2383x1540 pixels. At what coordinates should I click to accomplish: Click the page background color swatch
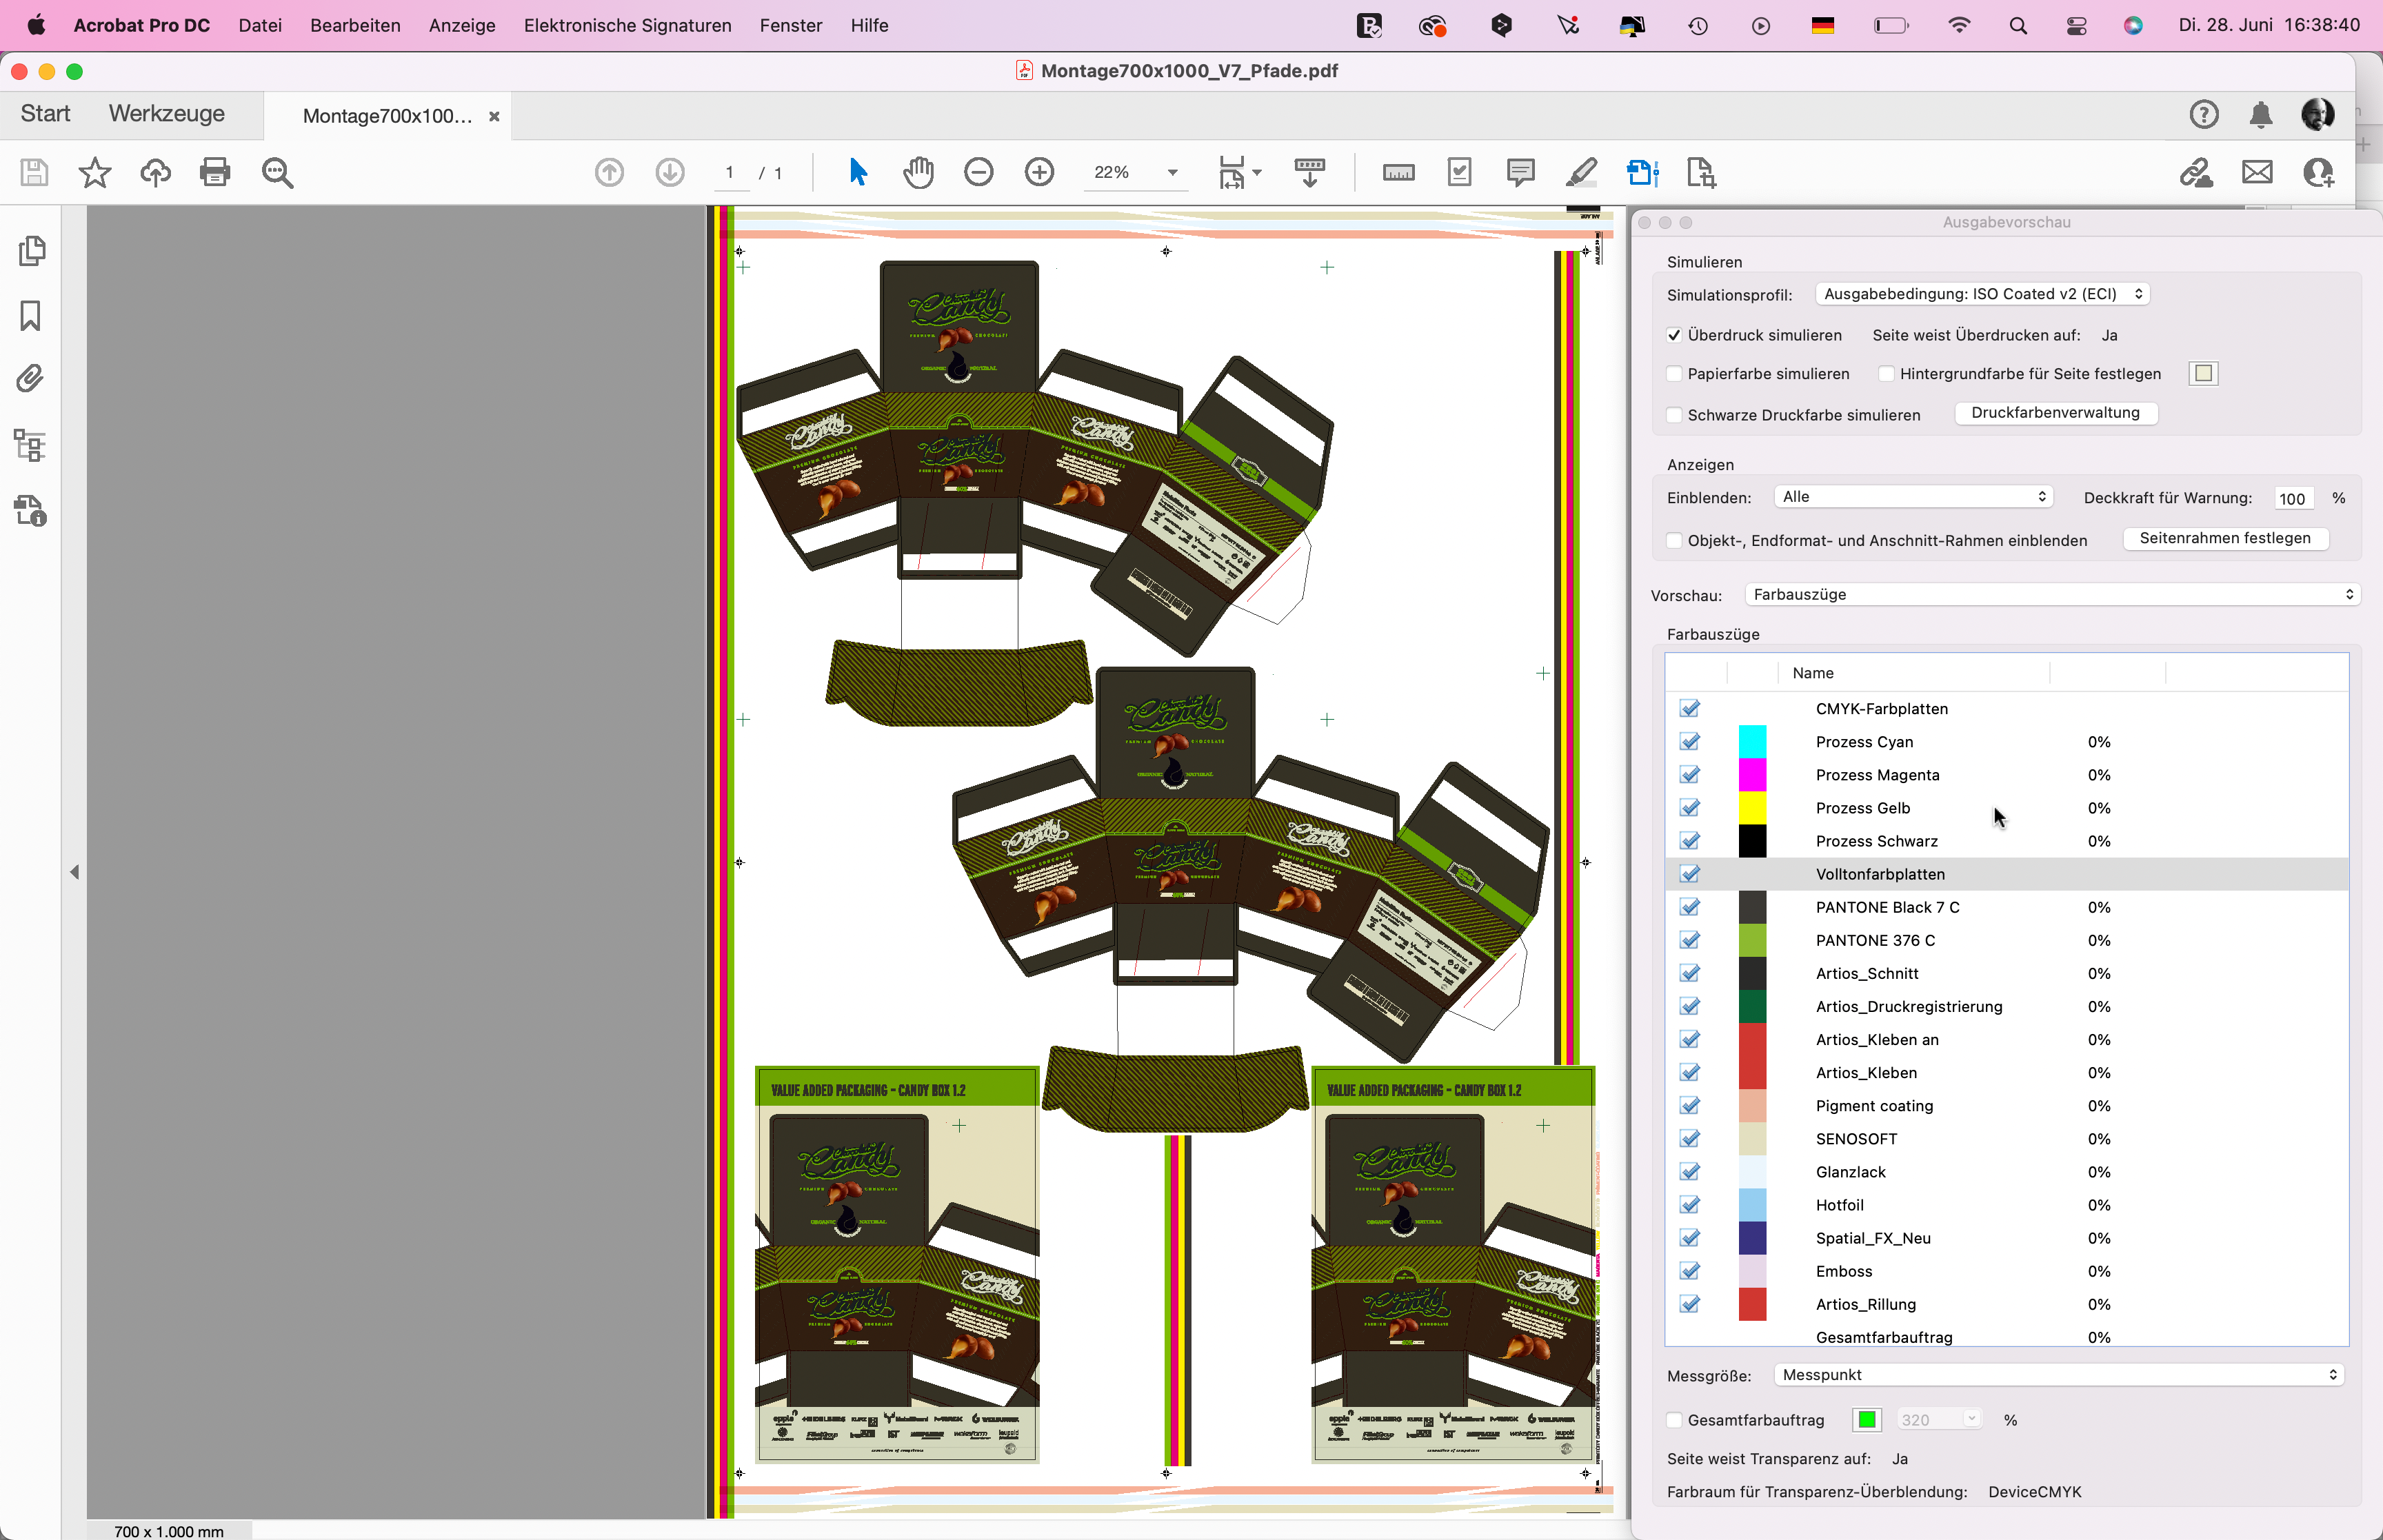click(x=2204, y=374)
